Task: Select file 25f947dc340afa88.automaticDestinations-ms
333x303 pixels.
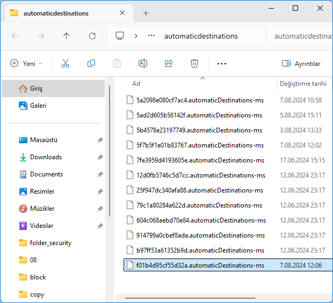Action: (x=200, y=190)
